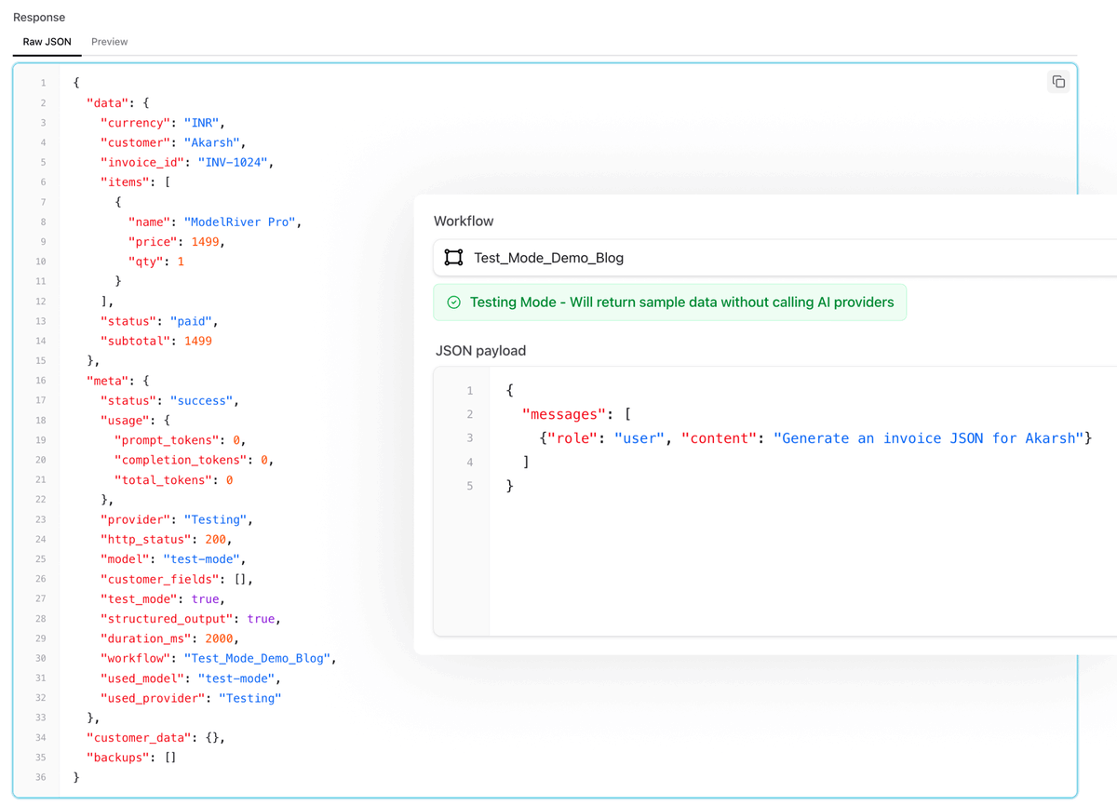
Task: Switch to the Raw JSON tab
Action: [47, 42]
